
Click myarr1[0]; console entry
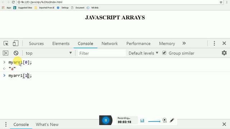(20, 62)
